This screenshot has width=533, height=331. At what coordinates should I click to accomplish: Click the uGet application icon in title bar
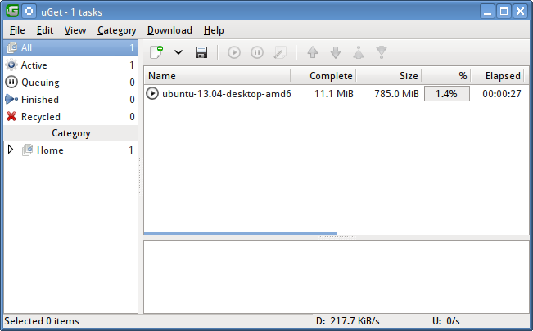click(x=12, y=11)
